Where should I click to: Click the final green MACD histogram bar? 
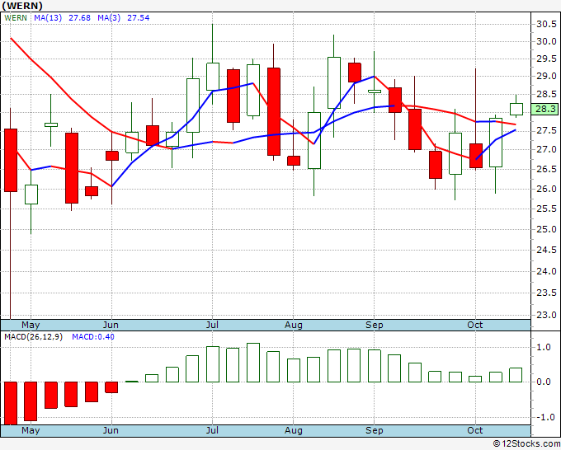516,375
